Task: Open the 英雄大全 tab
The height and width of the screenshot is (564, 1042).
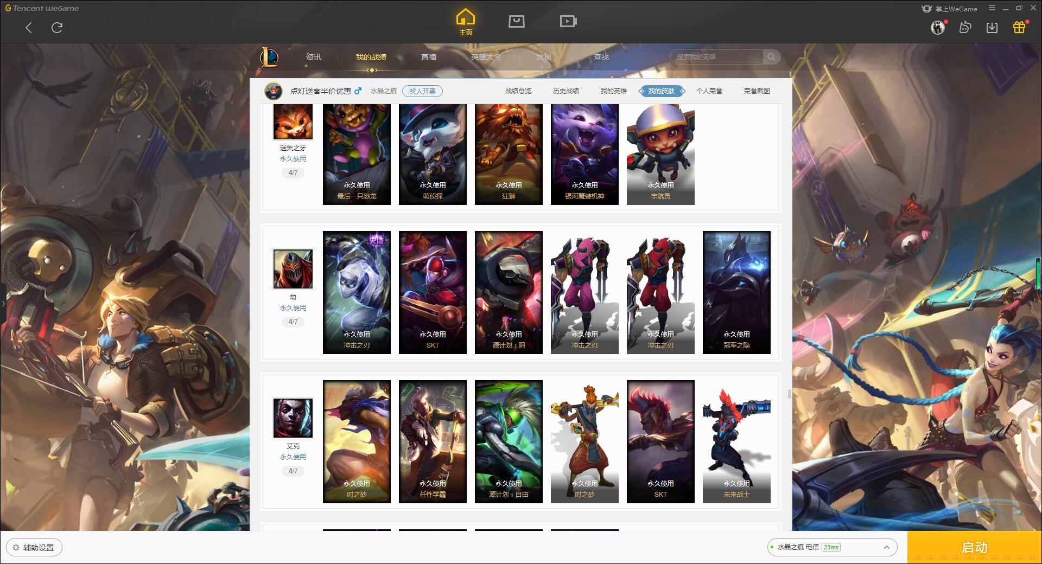Action: pos(486,57)
